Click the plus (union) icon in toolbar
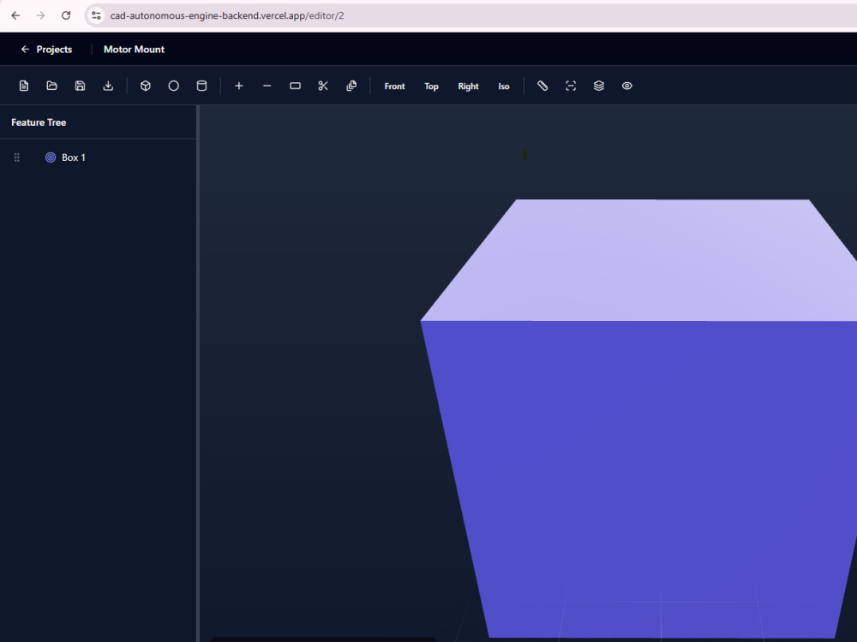 239,86
